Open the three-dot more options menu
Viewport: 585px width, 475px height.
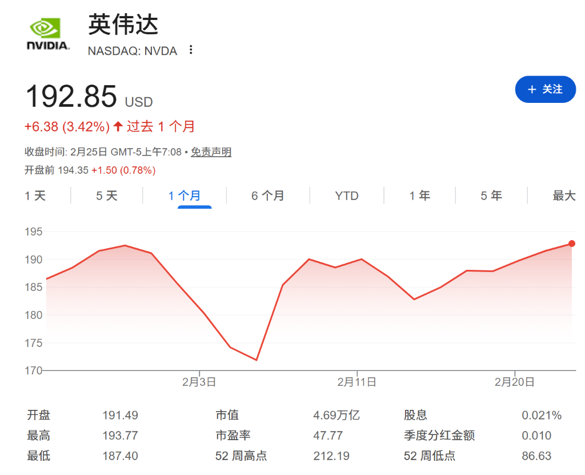coord(191,50)
